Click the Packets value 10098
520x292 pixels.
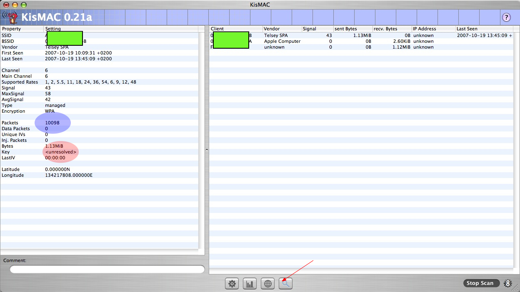click(52, 123)
